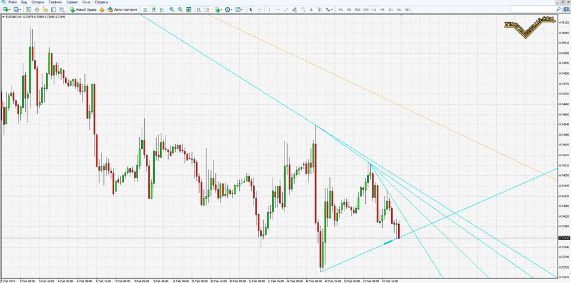
Task: Toggle Авто-торговля auto trading
Action: click(122, 10)
